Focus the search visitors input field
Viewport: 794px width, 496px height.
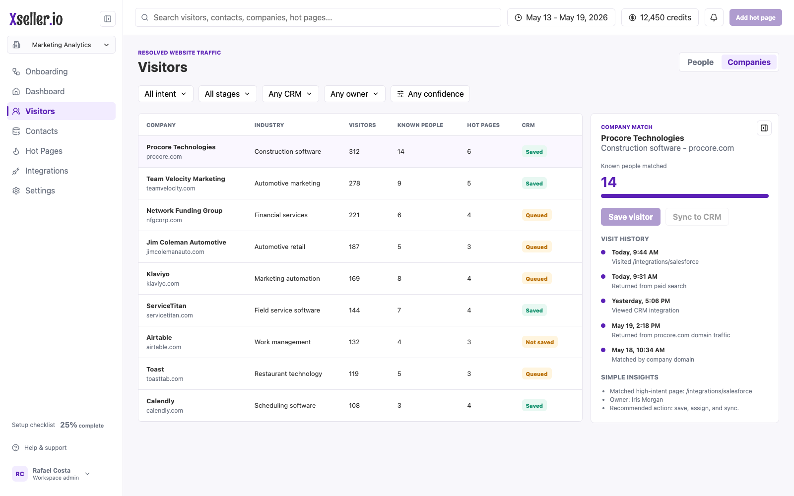coord(318,17)
